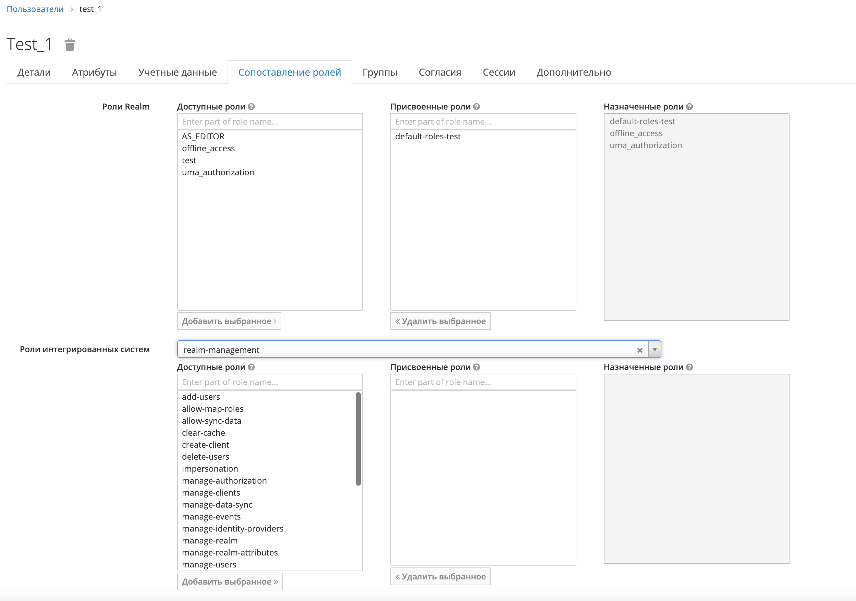Click help icon beside client Назначенные роли
This screenshot has width=856, height=601.
pos(689,367)
